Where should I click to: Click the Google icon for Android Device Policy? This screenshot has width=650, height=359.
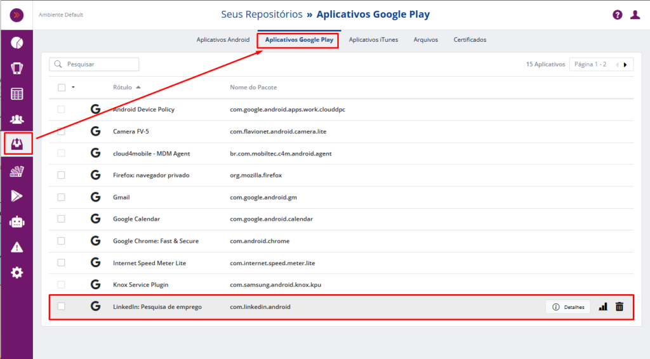click(x=95, y=109)
